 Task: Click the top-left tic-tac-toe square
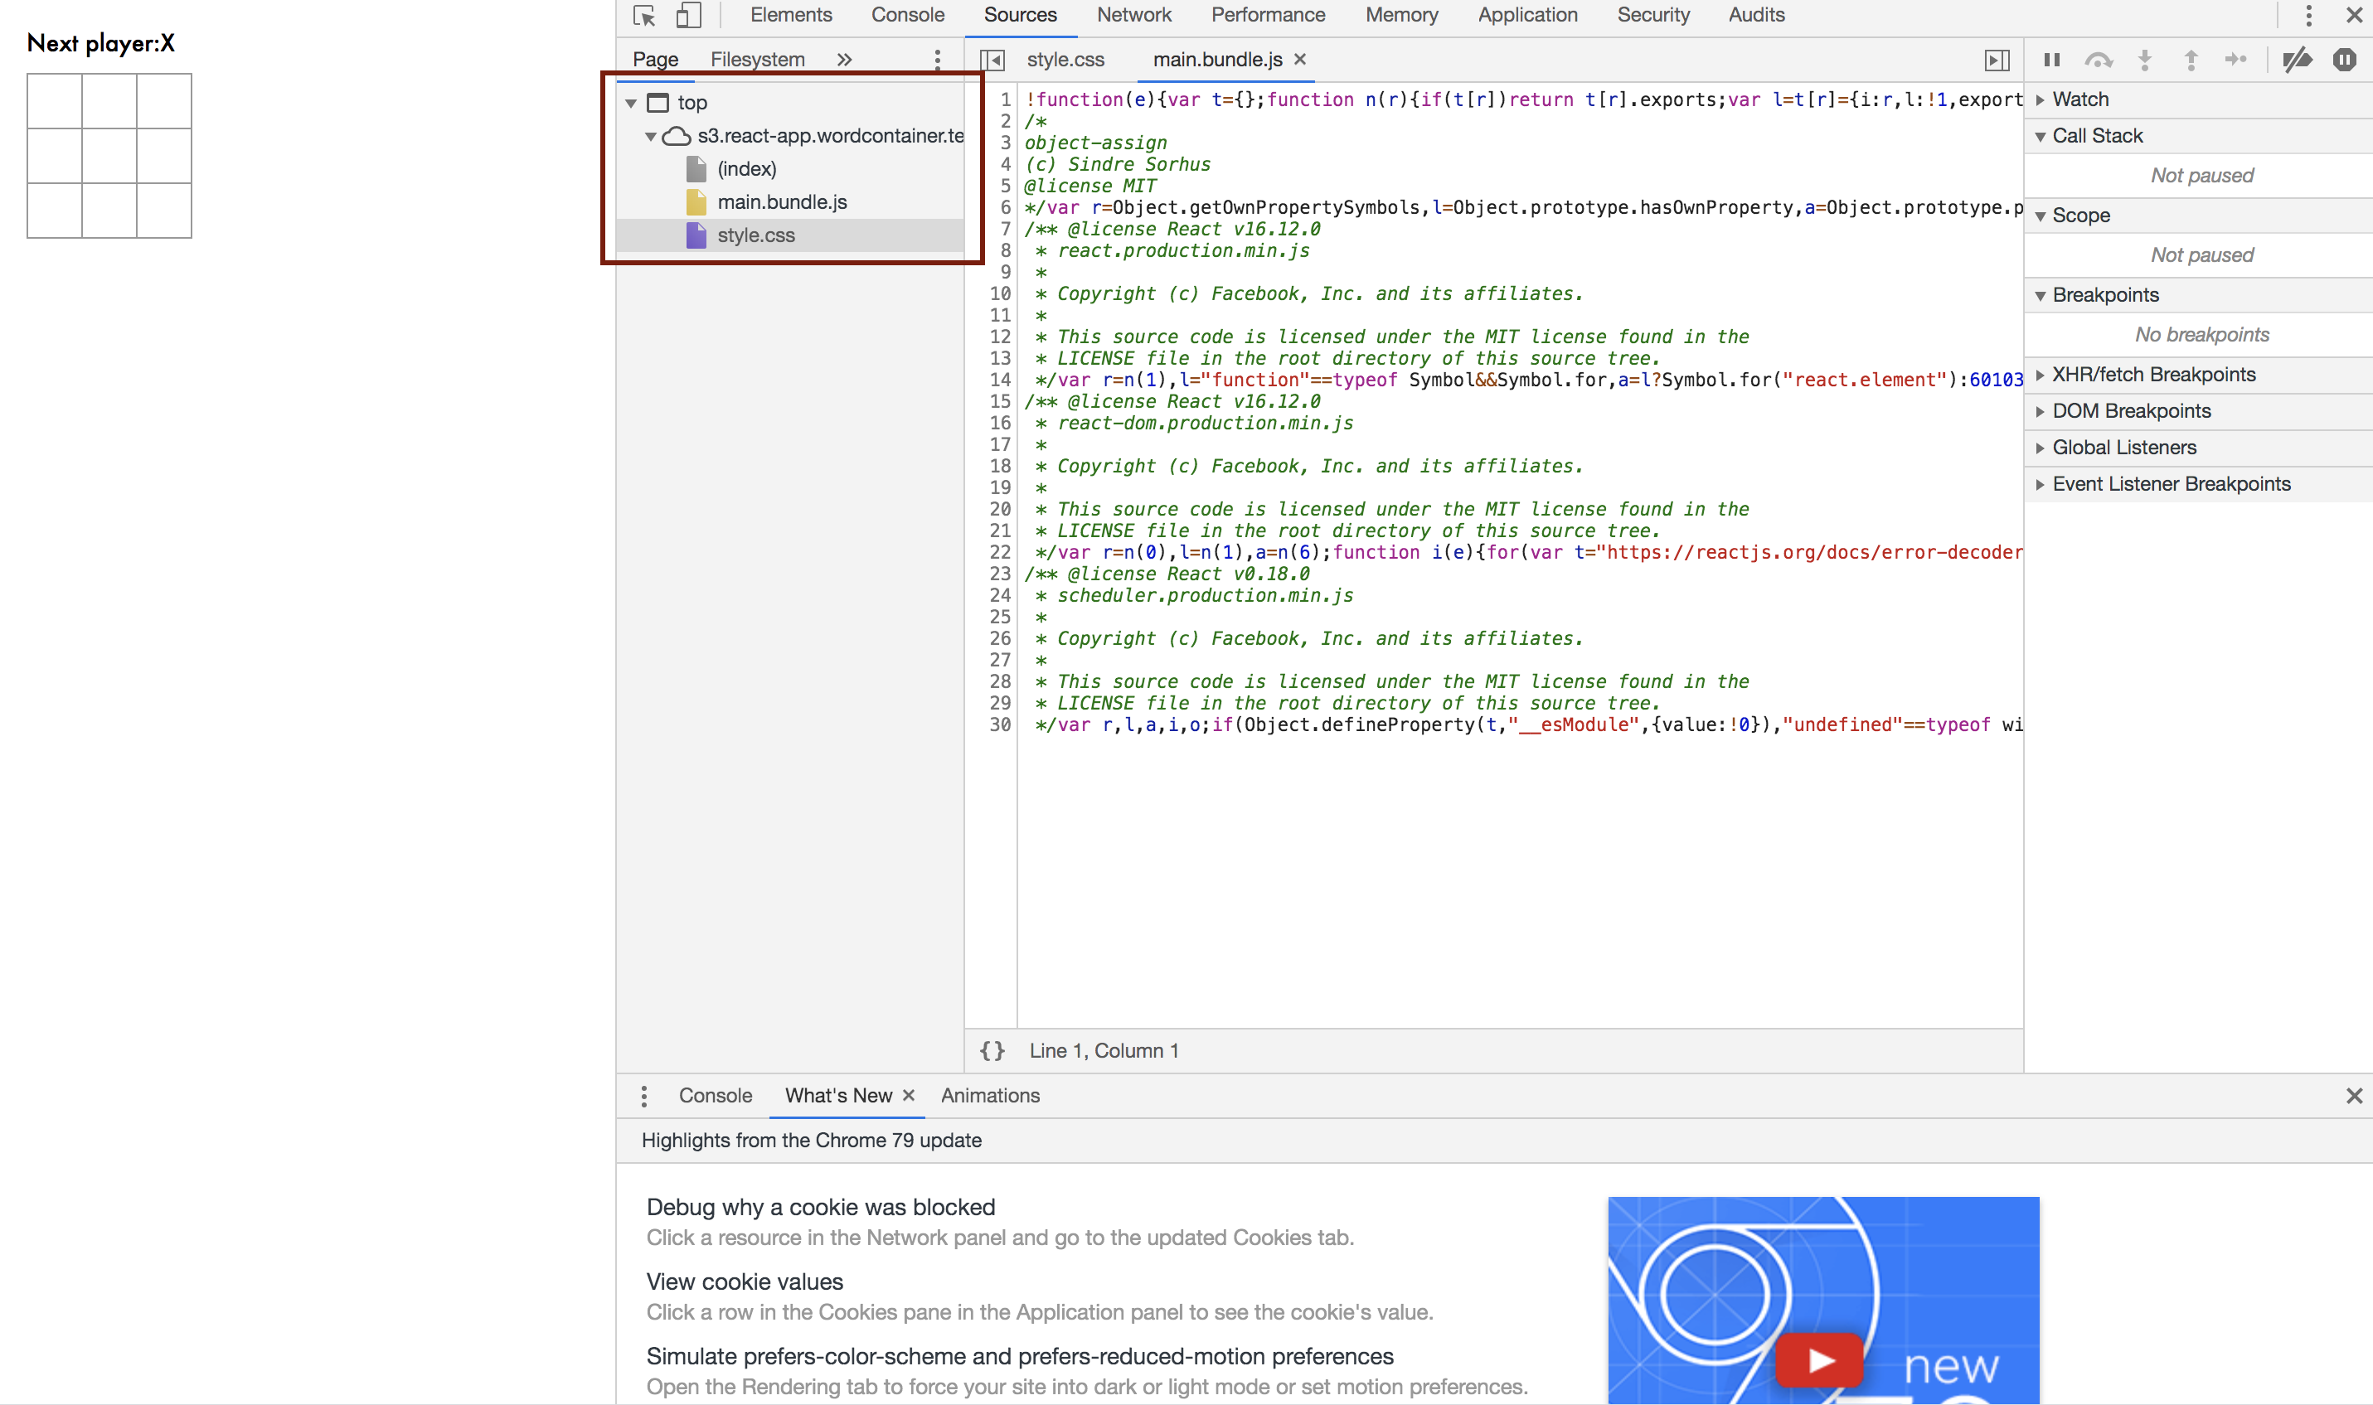(x=55, y=101)
